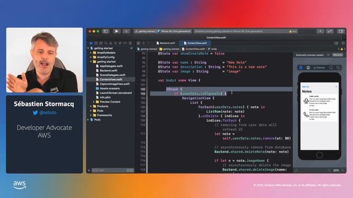Expand the Frameworks folder
Viewport: 353px width, 198px height.
coord(91,115)
